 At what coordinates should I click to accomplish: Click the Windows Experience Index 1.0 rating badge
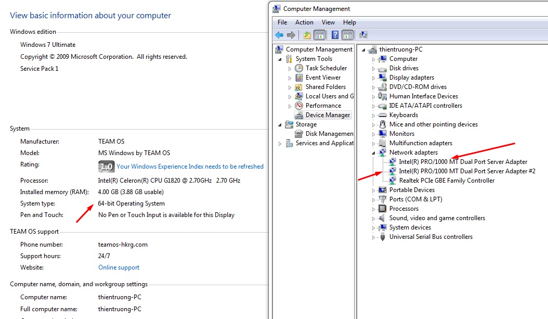106,167
